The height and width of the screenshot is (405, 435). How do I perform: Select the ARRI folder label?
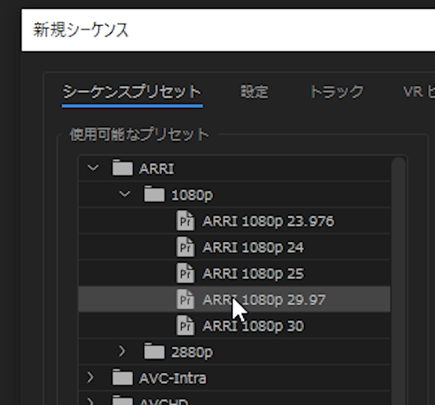pos(157,169)
